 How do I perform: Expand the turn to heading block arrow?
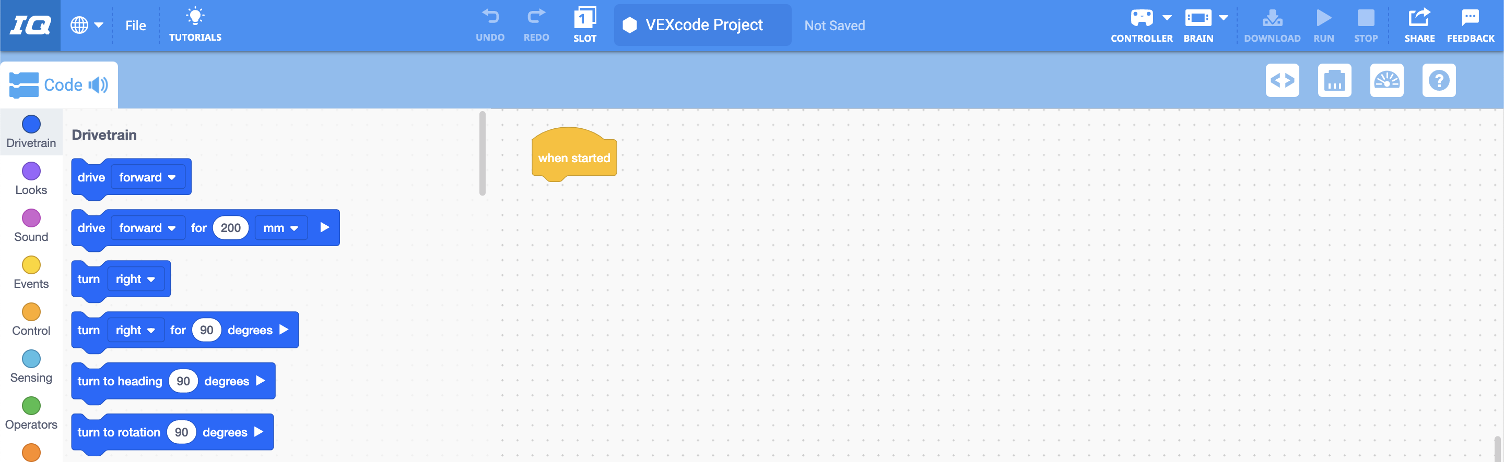pyautogui.click(x=261, y=381)
